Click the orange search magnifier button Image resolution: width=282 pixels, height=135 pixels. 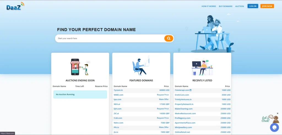pos(169,38)
